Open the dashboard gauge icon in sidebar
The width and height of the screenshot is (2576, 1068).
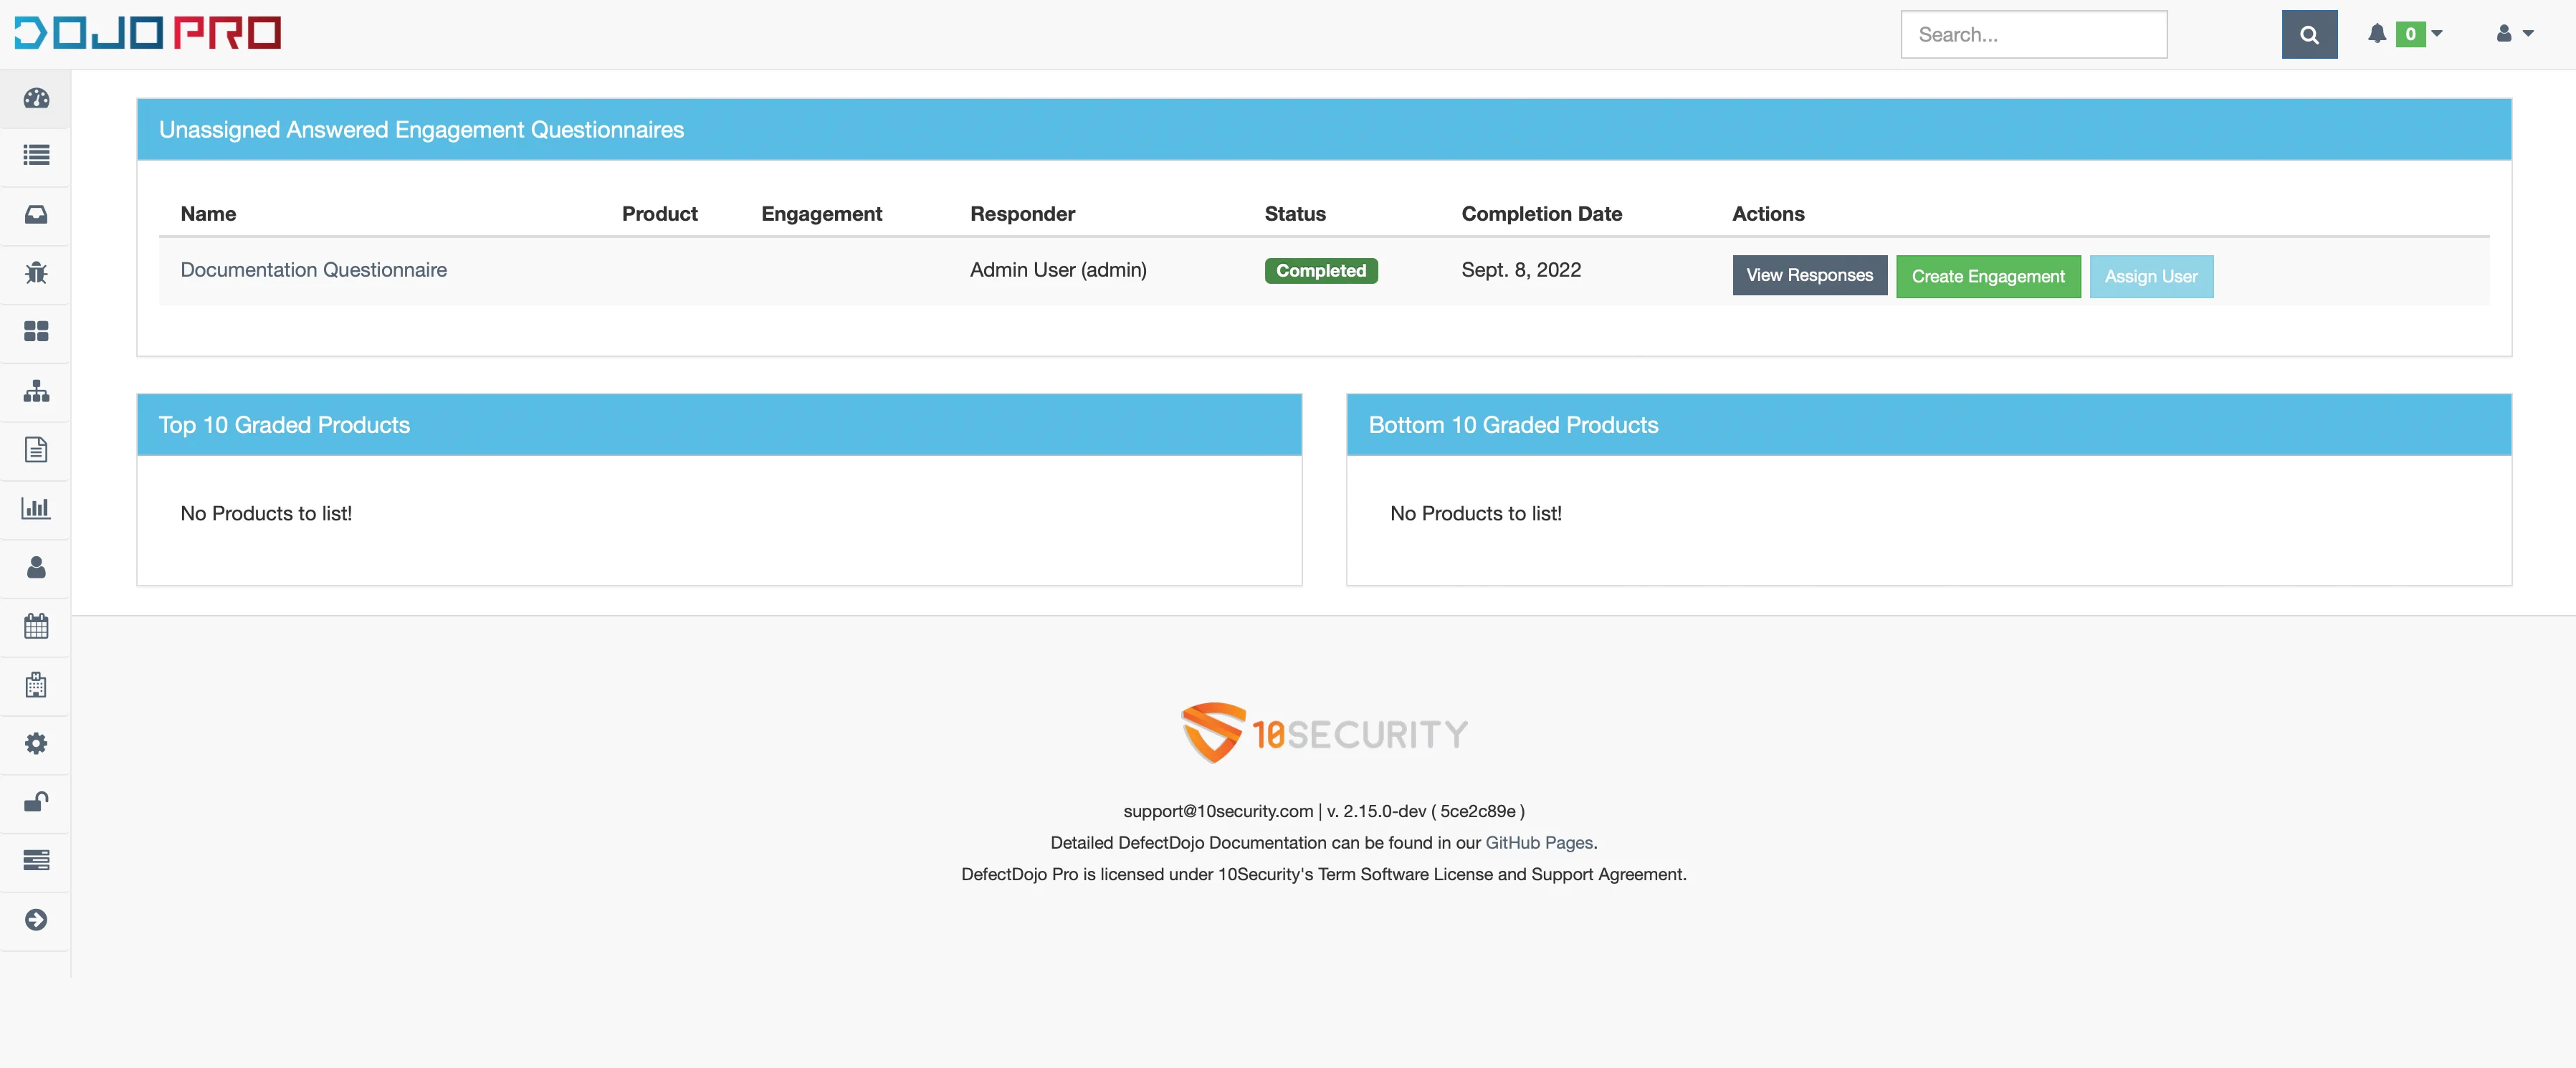(x=36, y=98)
